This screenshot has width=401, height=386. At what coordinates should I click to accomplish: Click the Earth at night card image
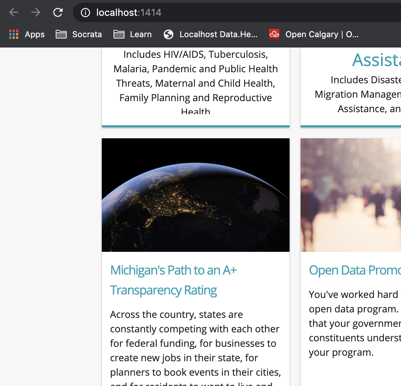coord(196,195)
